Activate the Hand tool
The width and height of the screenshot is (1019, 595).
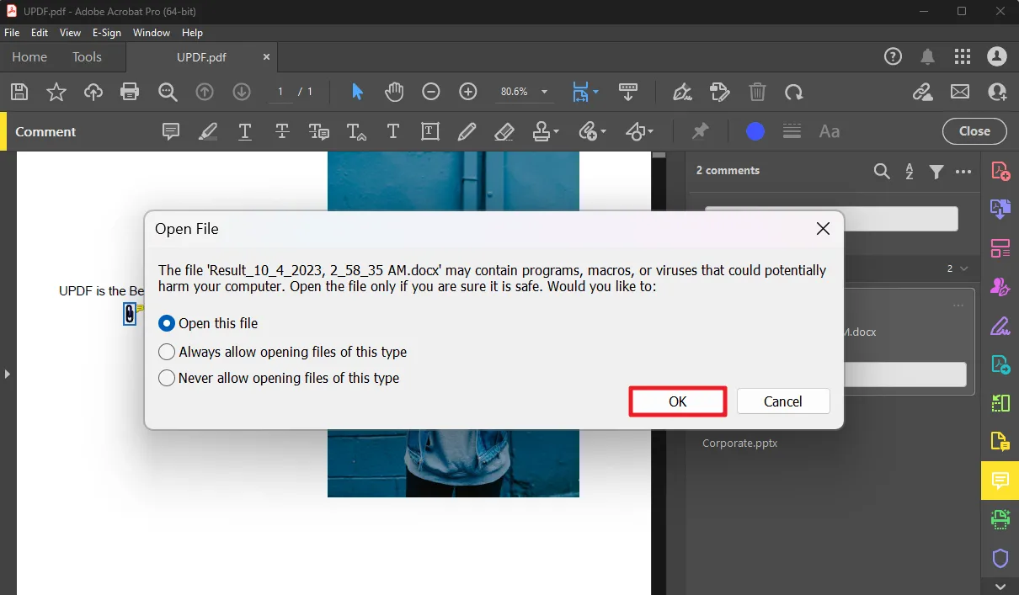pyautogui.click(x=393, y=92)
